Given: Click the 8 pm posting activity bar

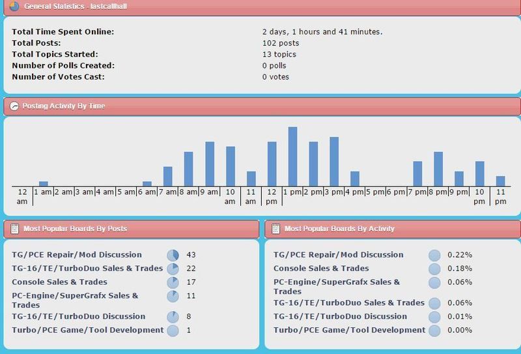Looking at the screenshot, I should pos(438,169).
